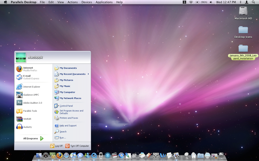Open iTunes in Dock
259x161 pixels.
pyautogui.click(x=73, y=155)
